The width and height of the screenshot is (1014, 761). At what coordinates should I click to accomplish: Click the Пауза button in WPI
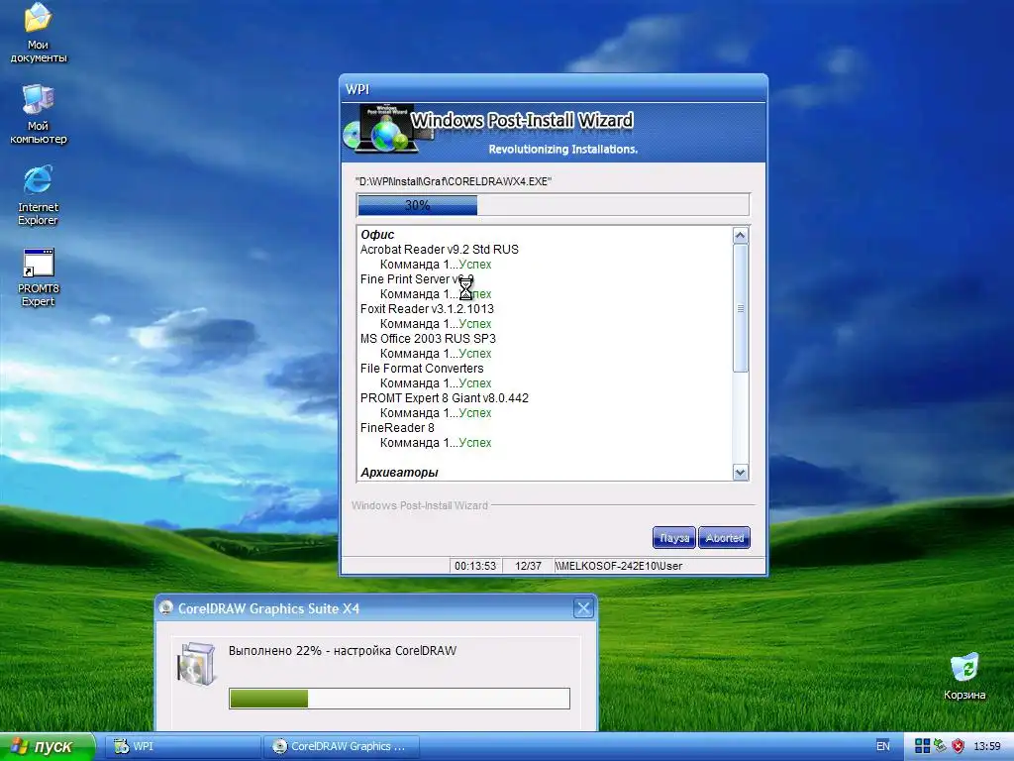click(x=673, y=538)
